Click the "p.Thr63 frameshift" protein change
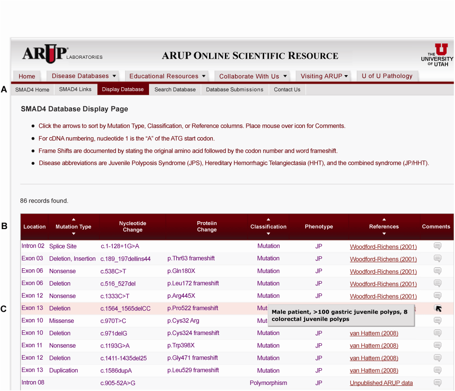This screenshot has height=391, width=455. click(x=191, y=258)
